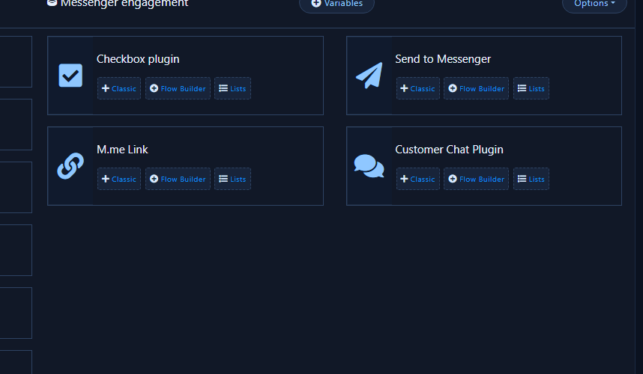Add Classic campaign for Checkbox plugin
The height and width of the screenshot is (374, 643).
coord(119,88)
